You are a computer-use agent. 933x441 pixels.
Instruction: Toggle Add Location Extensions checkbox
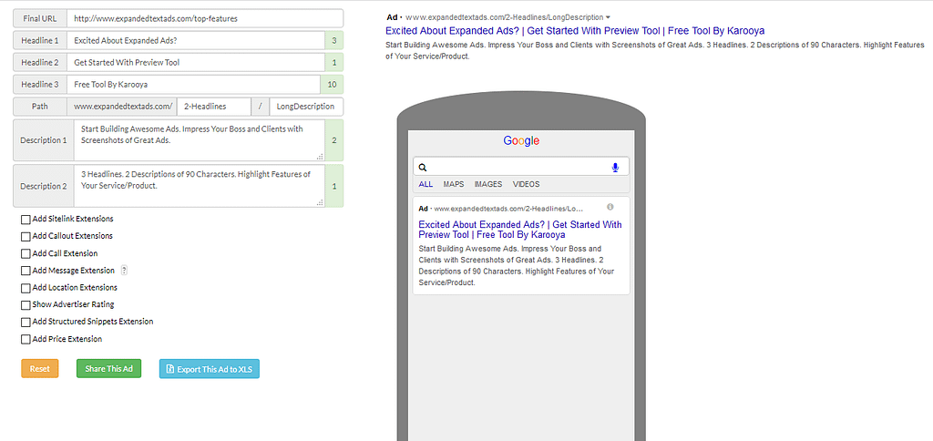tap(26, 288)
